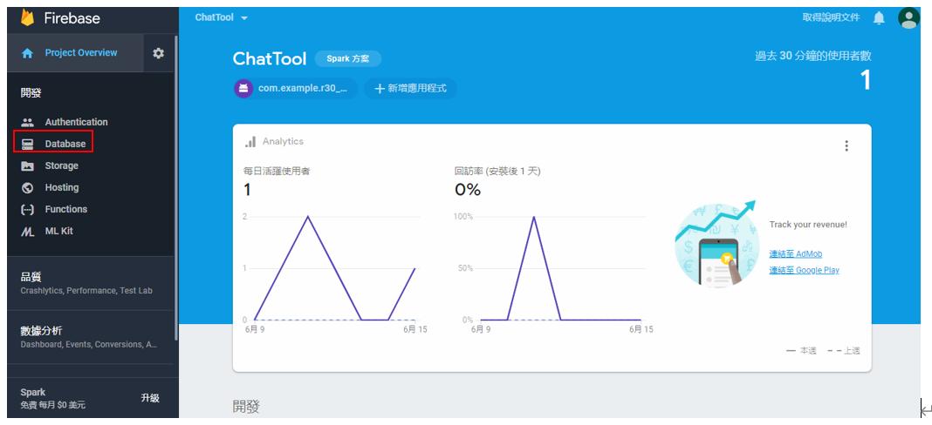Click the Analytics card title
The width and height of the screenshot is (932, 425).
click(x=283, y=142)
